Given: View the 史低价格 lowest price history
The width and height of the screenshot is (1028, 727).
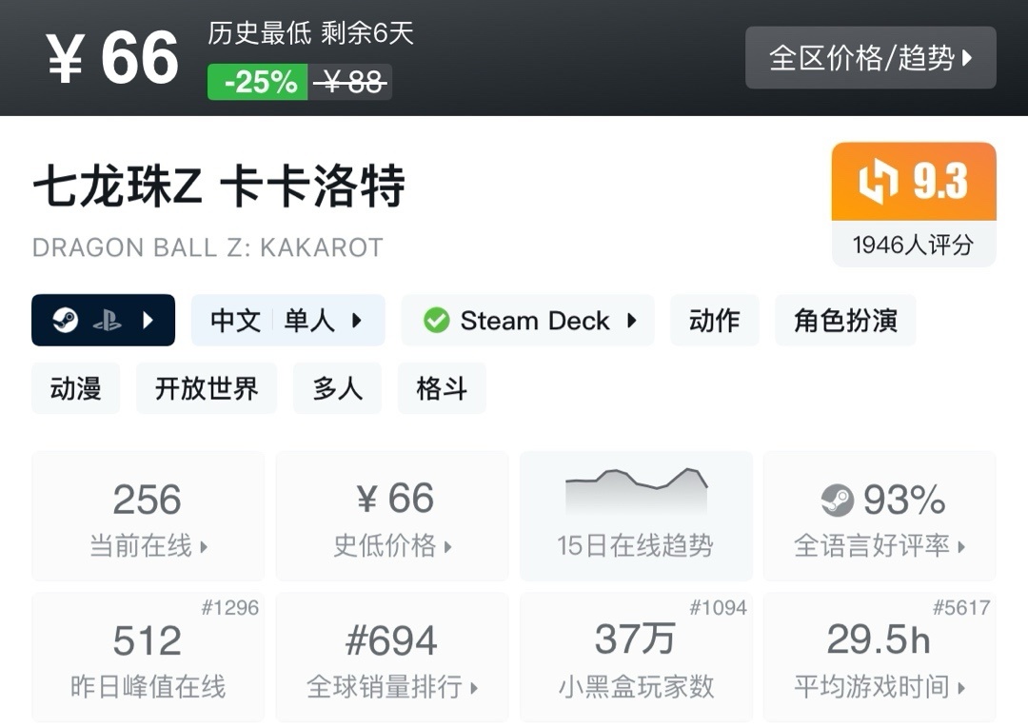Looking at the screenshot, I should click(392, 517).
